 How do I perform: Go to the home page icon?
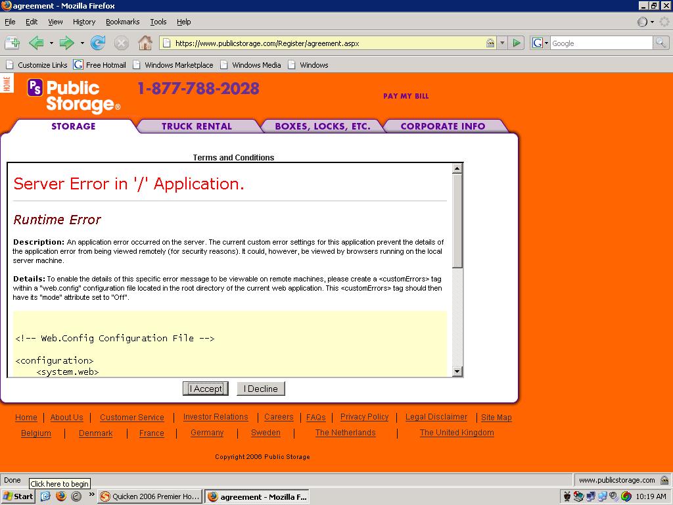click(x=145, y=43)
